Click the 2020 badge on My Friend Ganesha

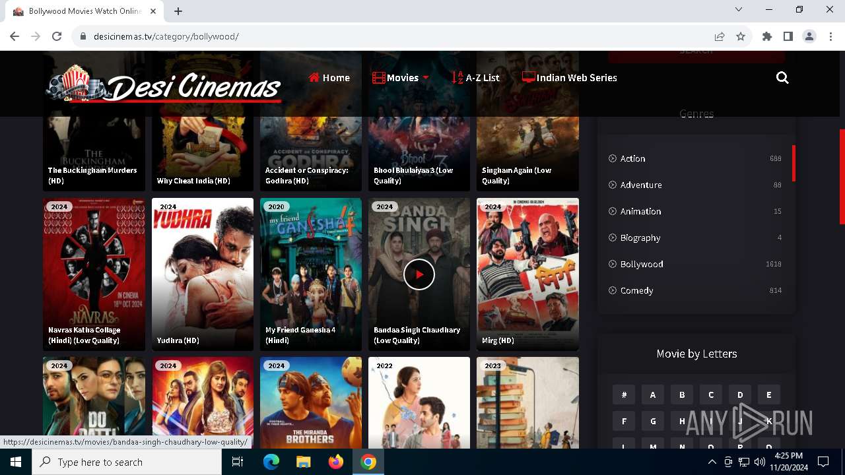tap(276, 206)
